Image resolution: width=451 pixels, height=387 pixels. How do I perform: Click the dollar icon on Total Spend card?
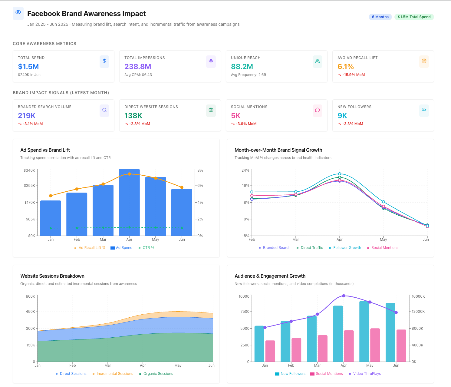[x=104, y=61]
